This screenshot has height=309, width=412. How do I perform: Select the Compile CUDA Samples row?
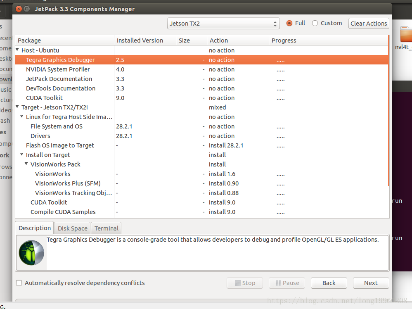click(x=201, y=212)
